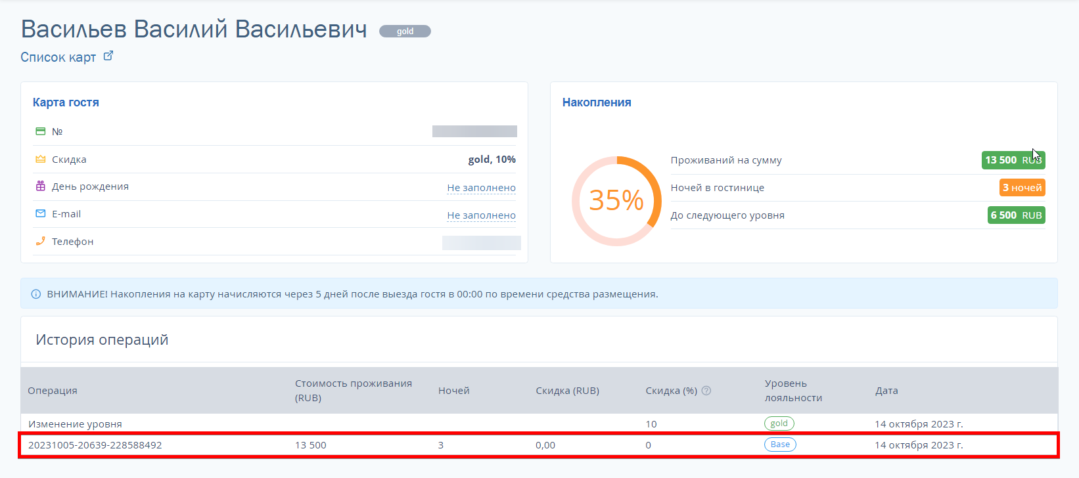Click the Карта гостя section title
1079x478 pixels.
click(66, 102)
